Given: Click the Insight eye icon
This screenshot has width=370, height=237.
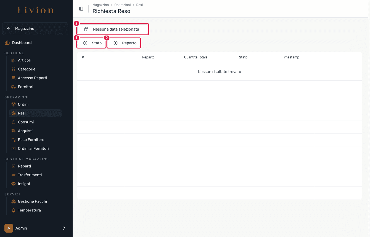Looking at the screenshot, I should (13, 184).
